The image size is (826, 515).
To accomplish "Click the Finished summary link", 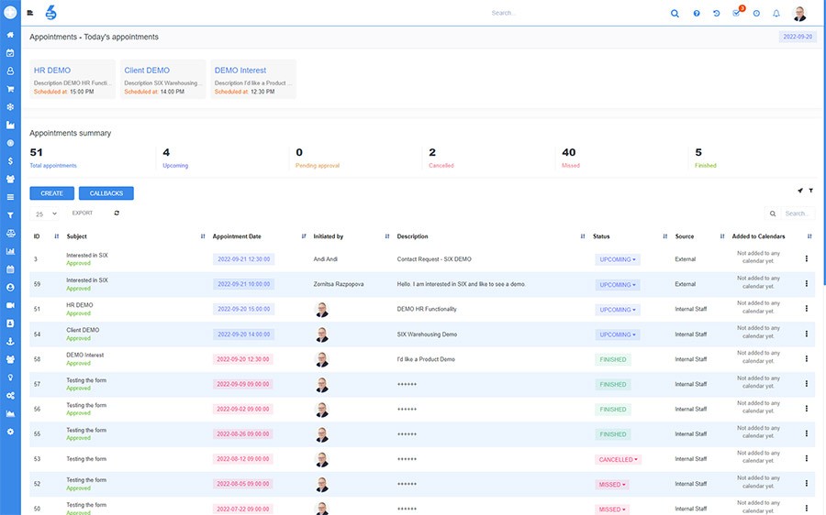I will tap(706, 166).
